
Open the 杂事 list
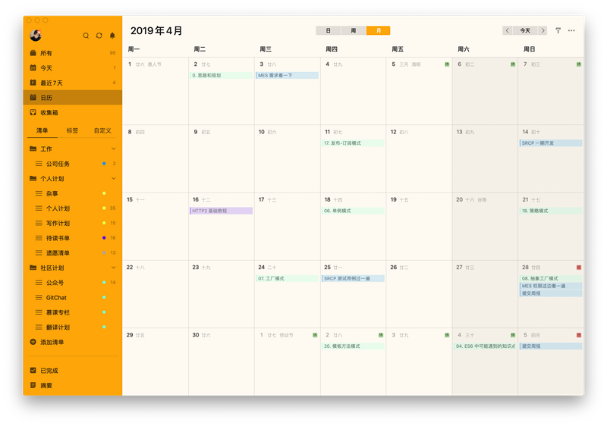72,194
